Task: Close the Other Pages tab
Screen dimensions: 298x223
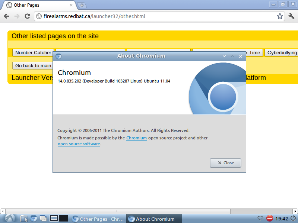Action: (x=71, y=5)
